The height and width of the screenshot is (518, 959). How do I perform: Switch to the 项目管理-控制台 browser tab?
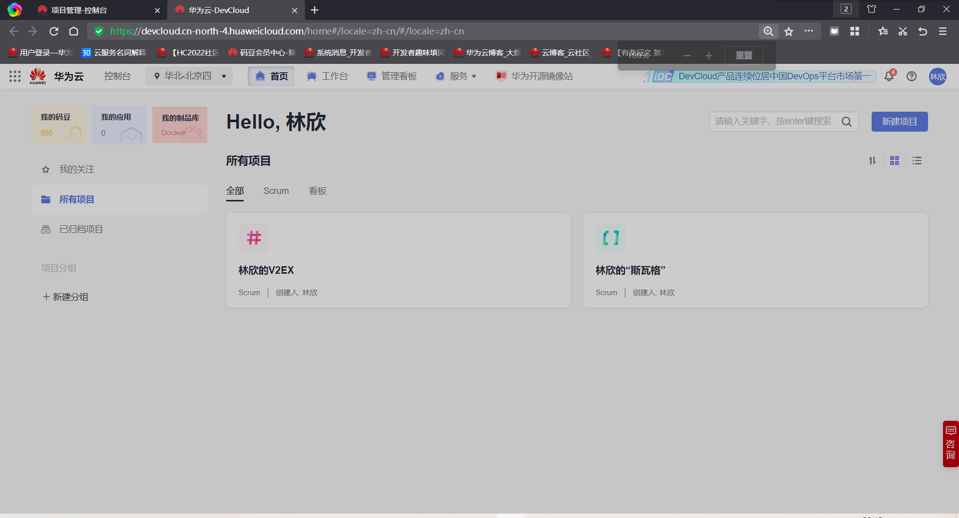point(97,10)
